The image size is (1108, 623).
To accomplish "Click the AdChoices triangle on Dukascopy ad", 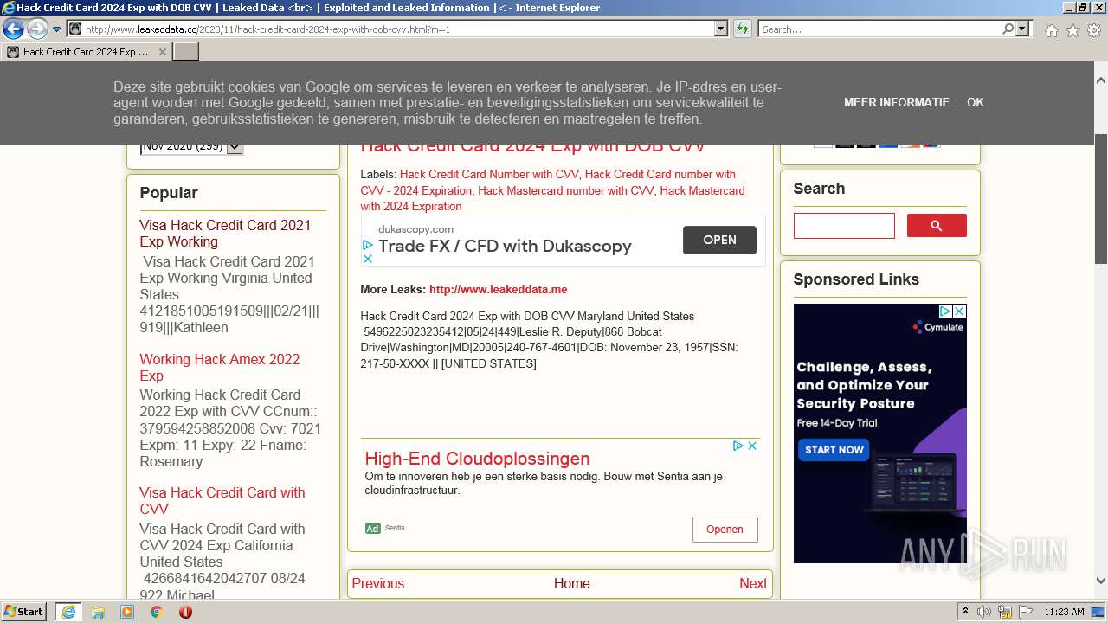I will point(368,246).
